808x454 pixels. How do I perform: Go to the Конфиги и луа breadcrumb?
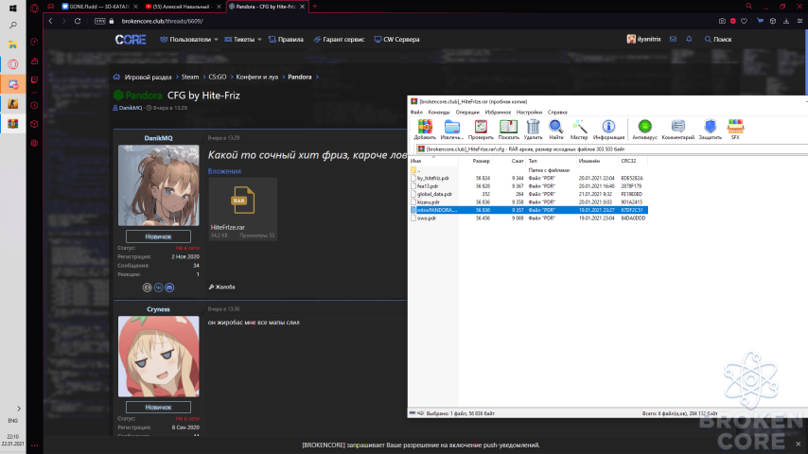pyautogui.click(x=256, y=77)
